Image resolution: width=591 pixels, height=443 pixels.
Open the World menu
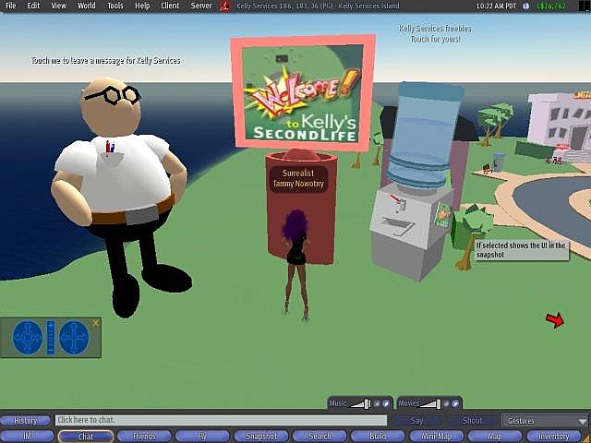(86, 6)
